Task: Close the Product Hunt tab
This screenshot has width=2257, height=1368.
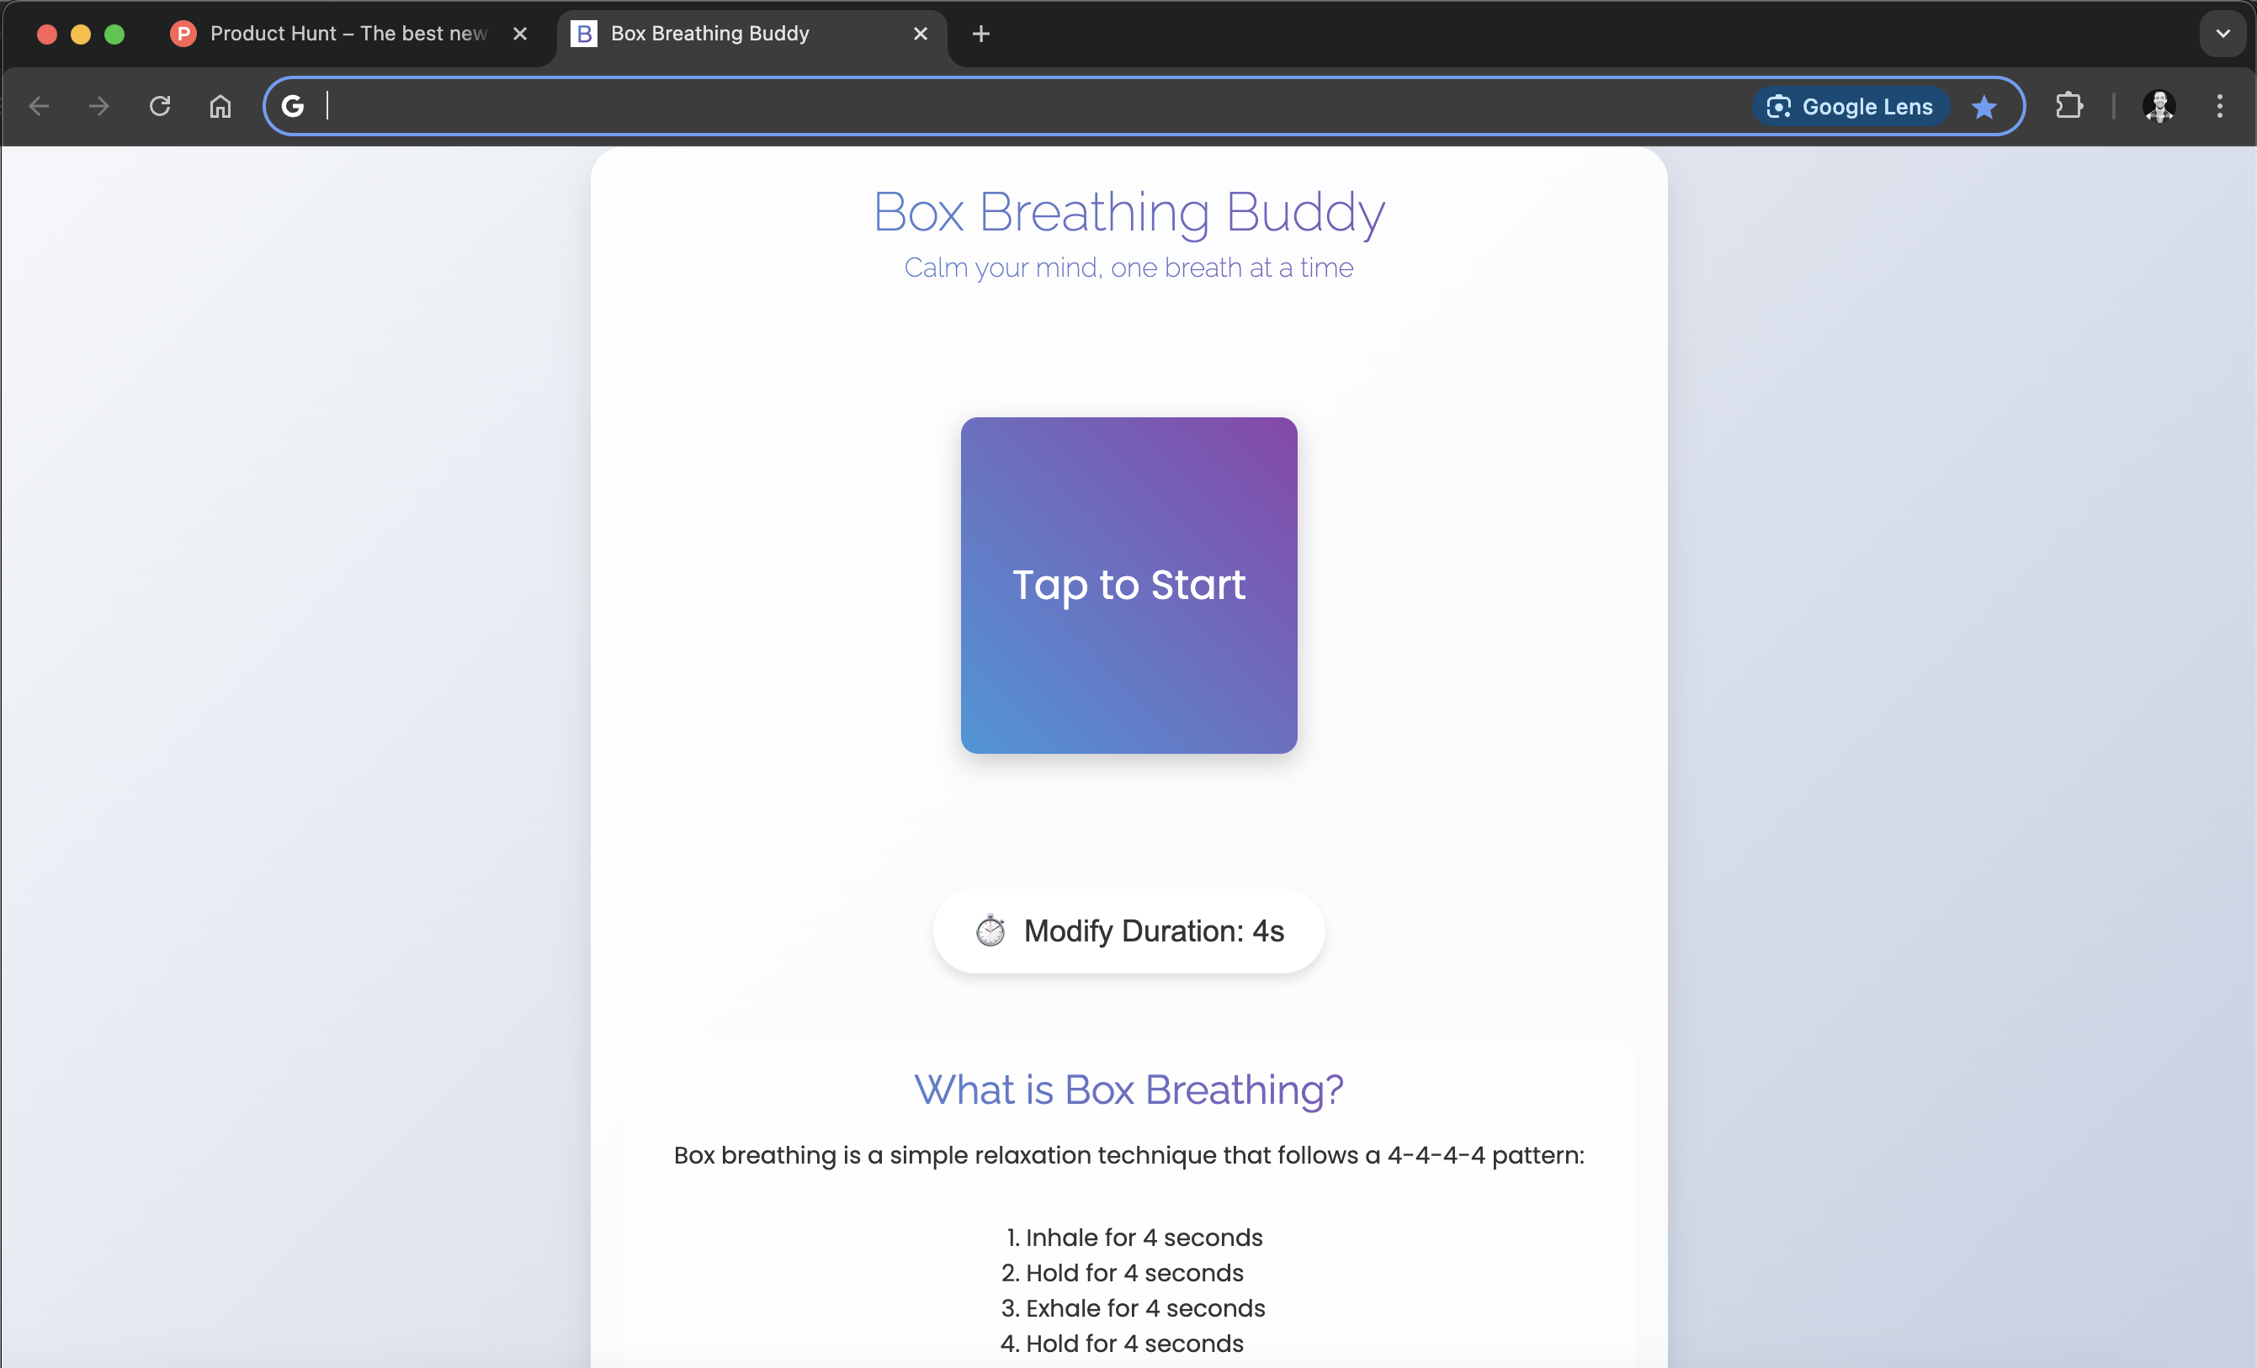Action: tap(519, 34)
